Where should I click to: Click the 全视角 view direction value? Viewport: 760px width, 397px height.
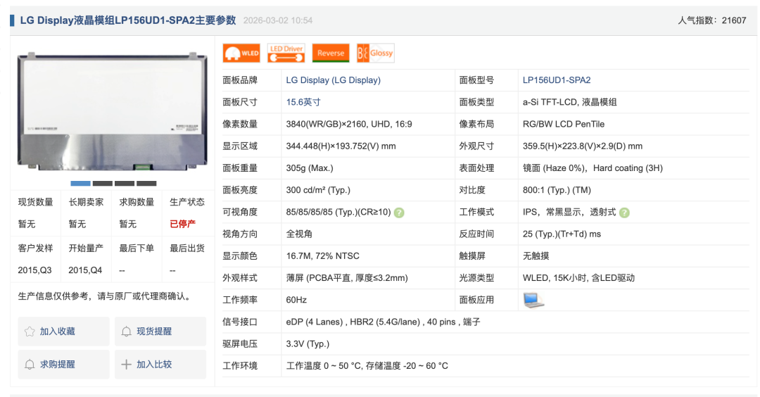[x=299, y=234]
